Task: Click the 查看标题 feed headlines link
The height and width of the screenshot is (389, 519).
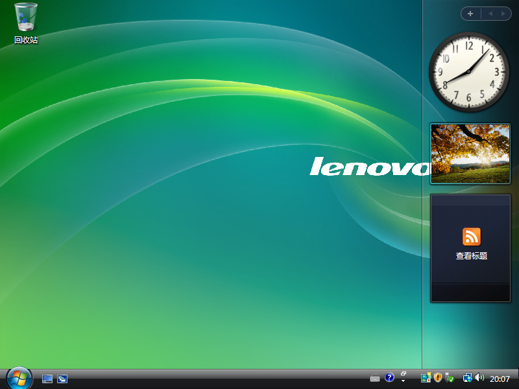Action: click(472, 255)
